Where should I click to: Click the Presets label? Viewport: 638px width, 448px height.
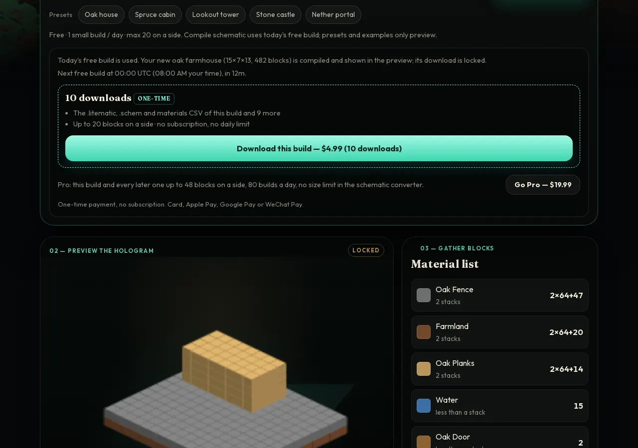click(61, 15)
